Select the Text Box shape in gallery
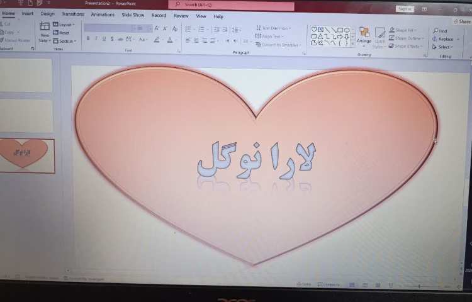Image resolution: width=472 pixels, height=302 pixels. tap(320, 30)
